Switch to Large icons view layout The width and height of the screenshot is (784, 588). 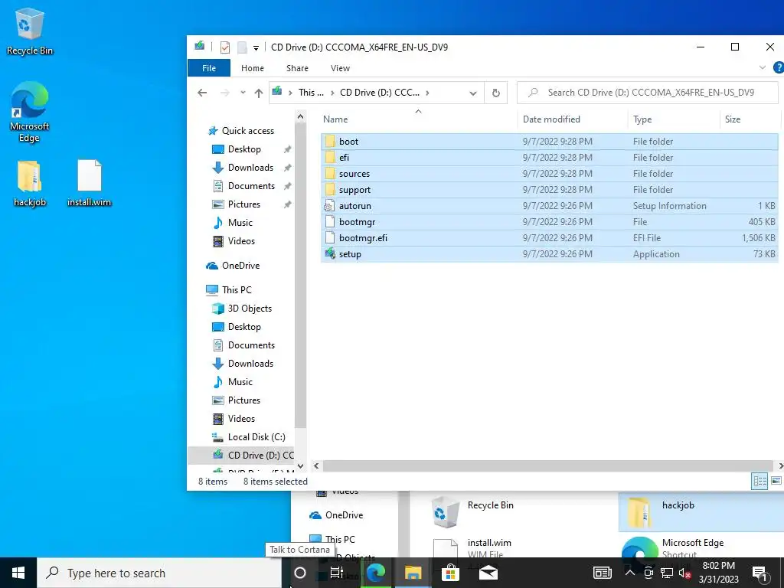pos(776,481)
